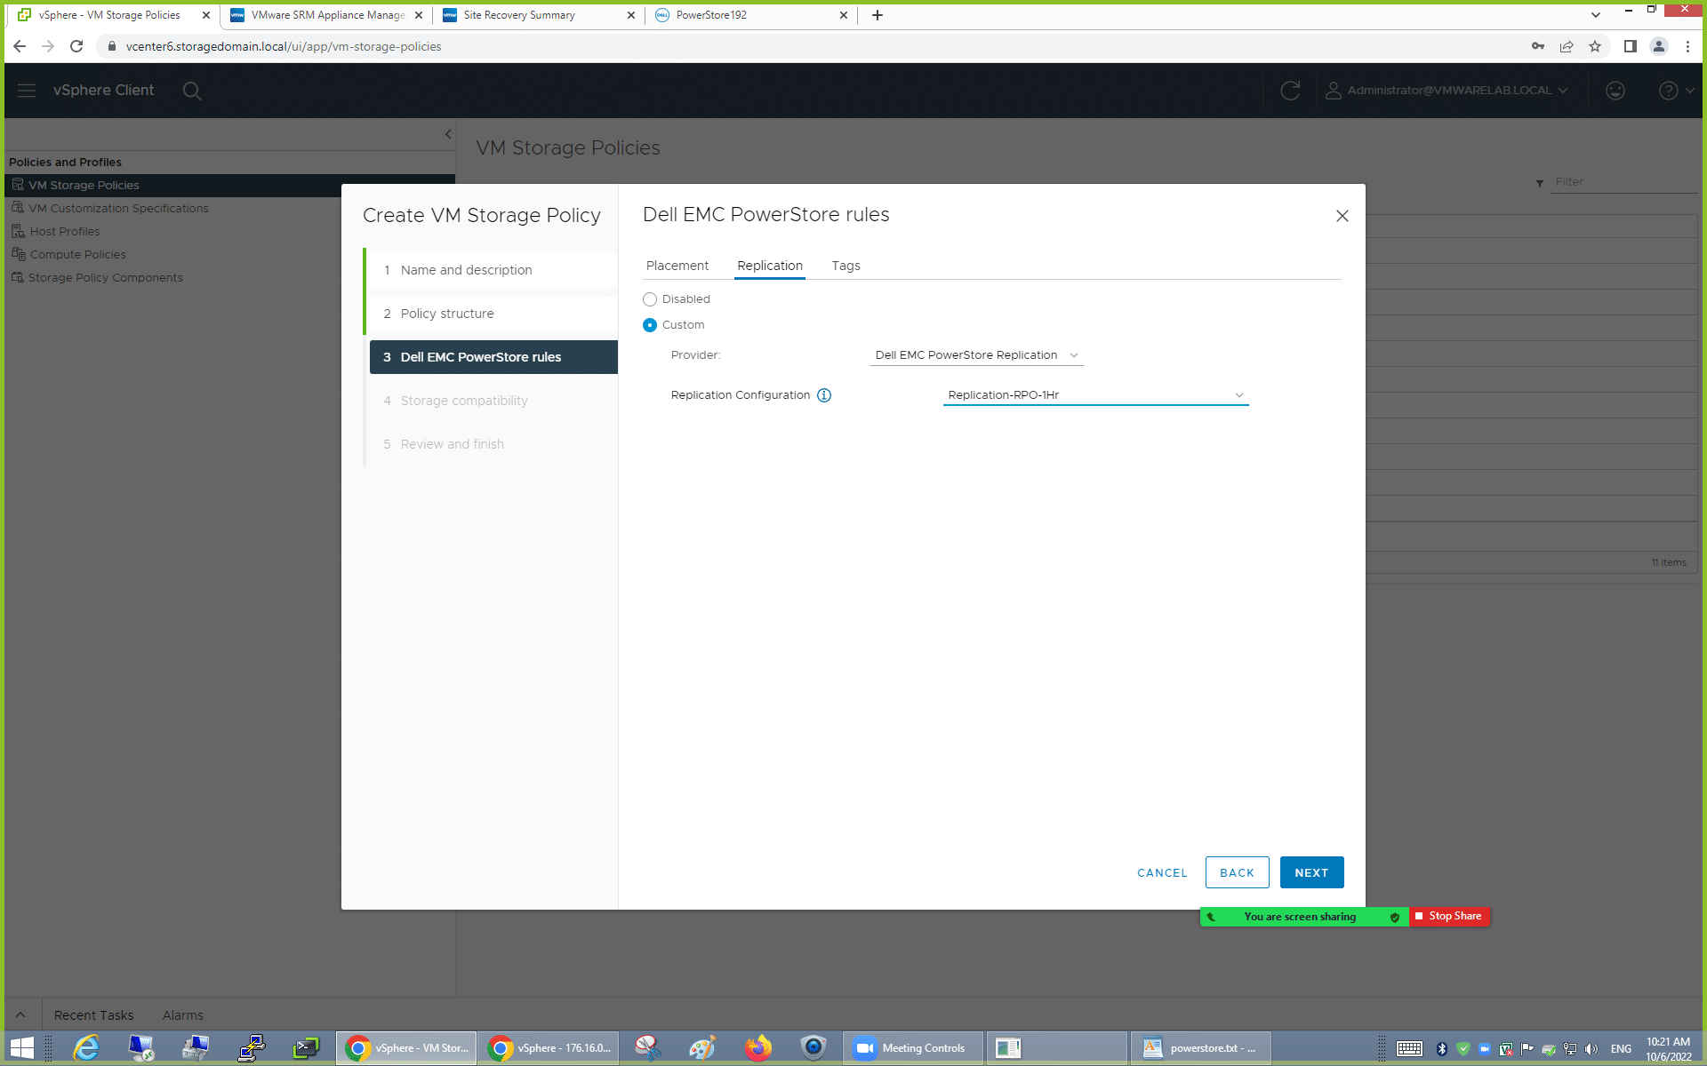Screen dimensions: 1707x1066
Task: Open the Provider dropdown
Action: point(976,355)
